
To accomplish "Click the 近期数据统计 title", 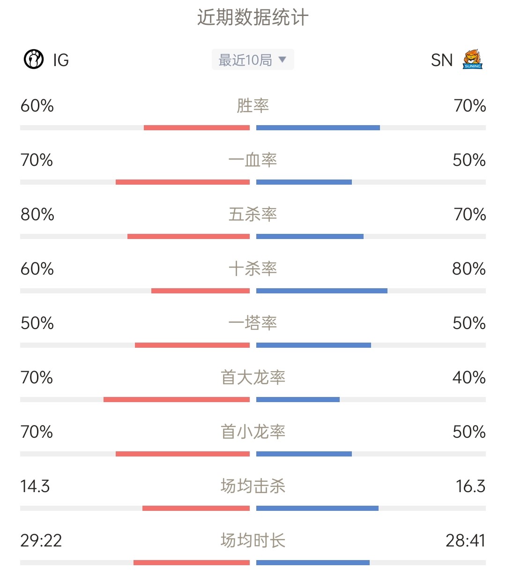I will [x=253, y=18].
